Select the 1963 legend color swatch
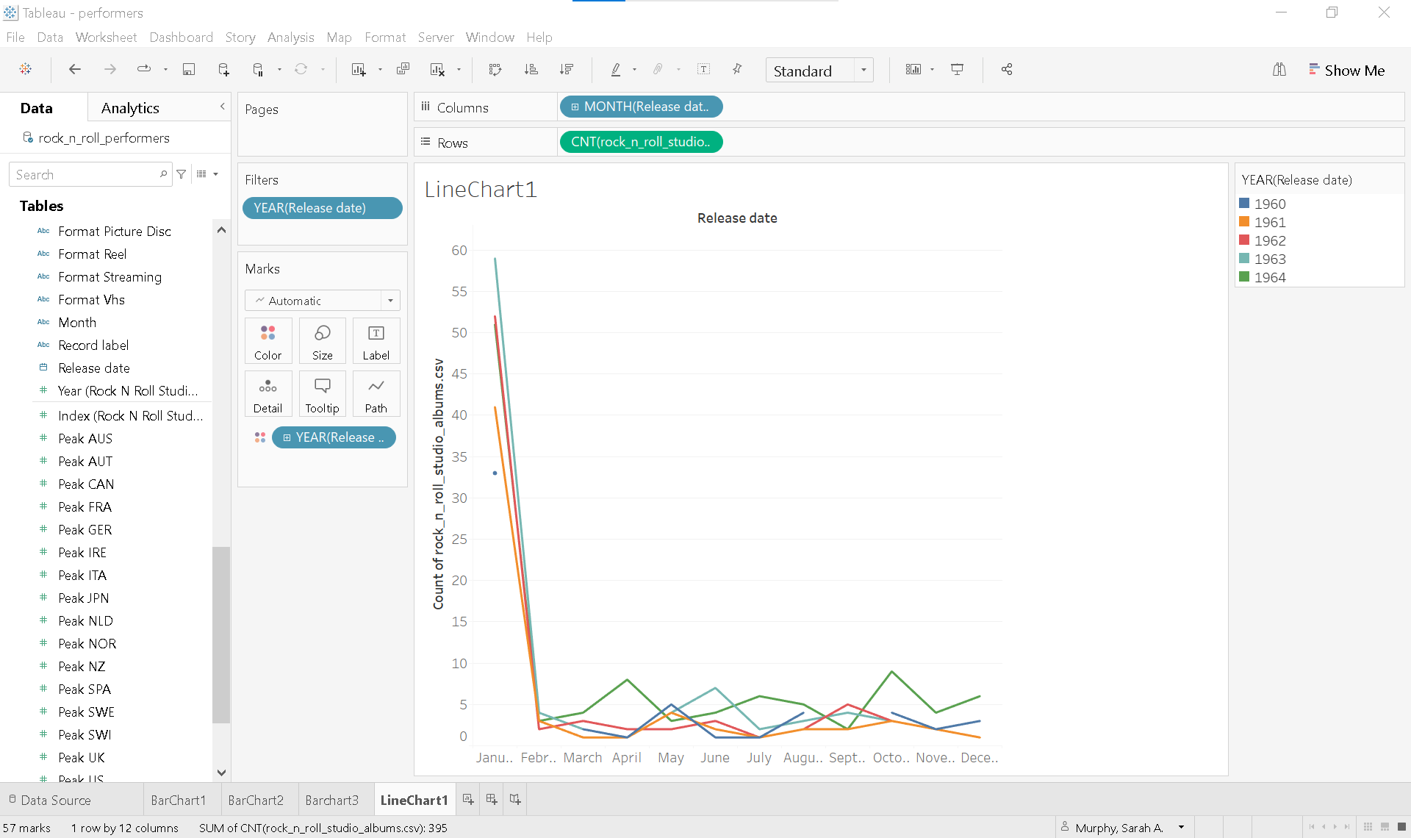 click(x=1244, y=259)
